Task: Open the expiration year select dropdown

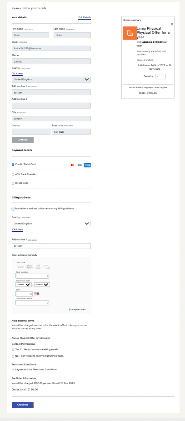Action: pos(42,285)
